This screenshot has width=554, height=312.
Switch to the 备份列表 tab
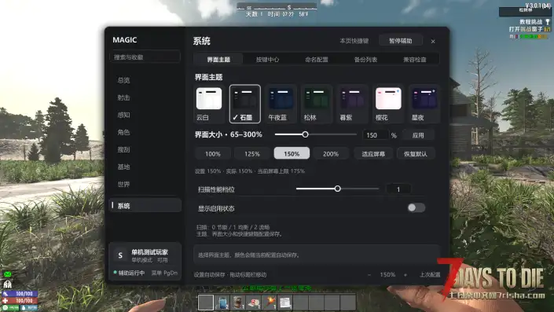(x=365, y=60)
